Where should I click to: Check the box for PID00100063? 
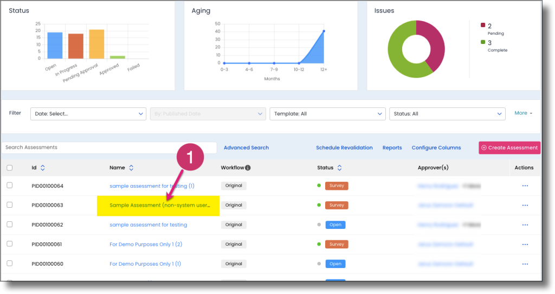click(x=10, y=204)
